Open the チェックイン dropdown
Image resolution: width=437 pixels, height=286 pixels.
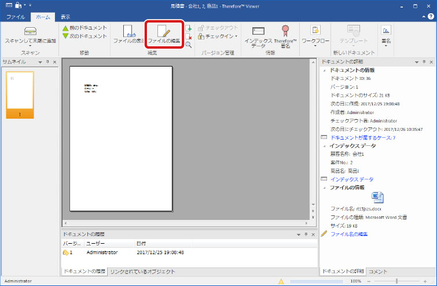pyautogui.click(x=236, y=36)
